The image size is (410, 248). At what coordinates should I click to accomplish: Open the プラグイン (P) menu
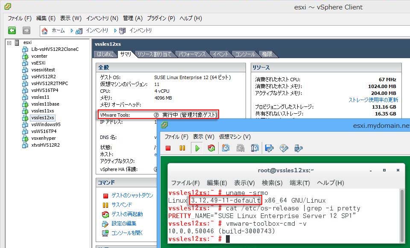pos(161,18)
